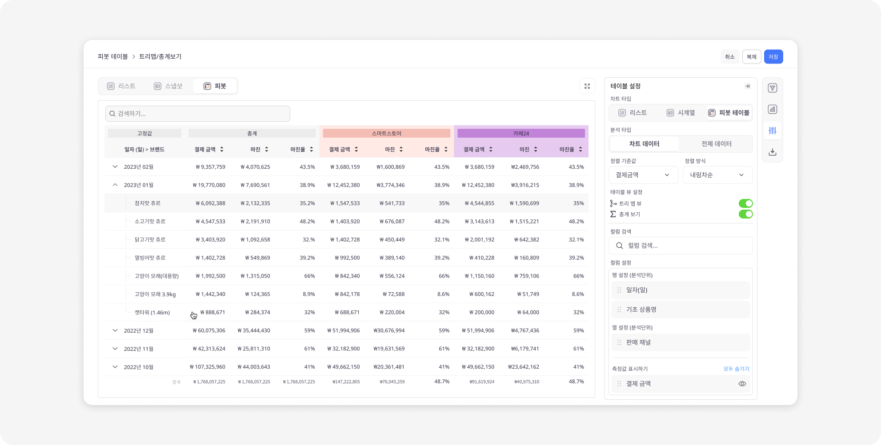Open the filter icon in right sidebar
Screen dimensions: 881x445
(773, 88)
